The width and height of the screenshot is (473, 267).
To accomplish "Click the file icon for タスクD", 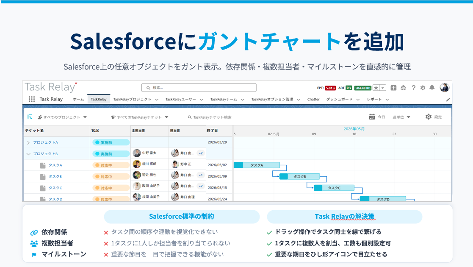I will [43, 199].
